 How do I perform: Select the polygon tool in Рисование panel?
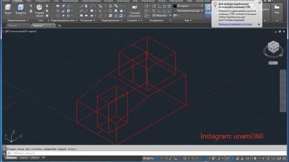coord(81,16)
